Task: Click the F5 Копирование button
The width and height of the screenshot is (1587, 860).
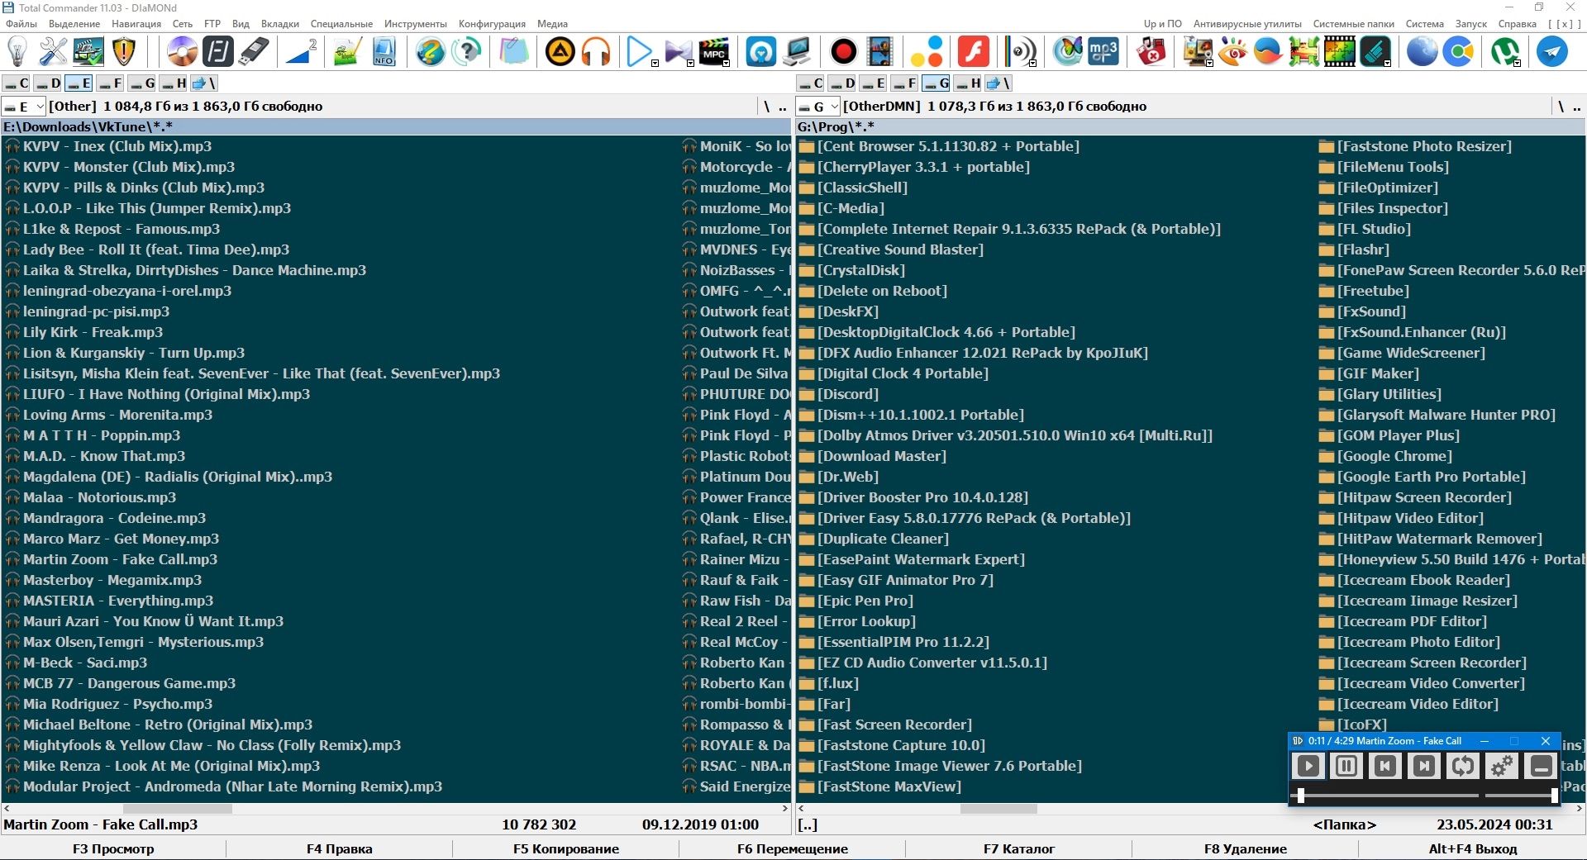Action: coord(565,848)
